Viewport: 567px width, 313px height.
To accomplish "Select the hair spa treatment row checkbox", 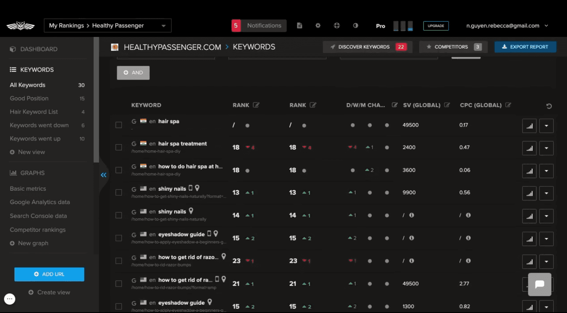I will click(x=119, y=147).
